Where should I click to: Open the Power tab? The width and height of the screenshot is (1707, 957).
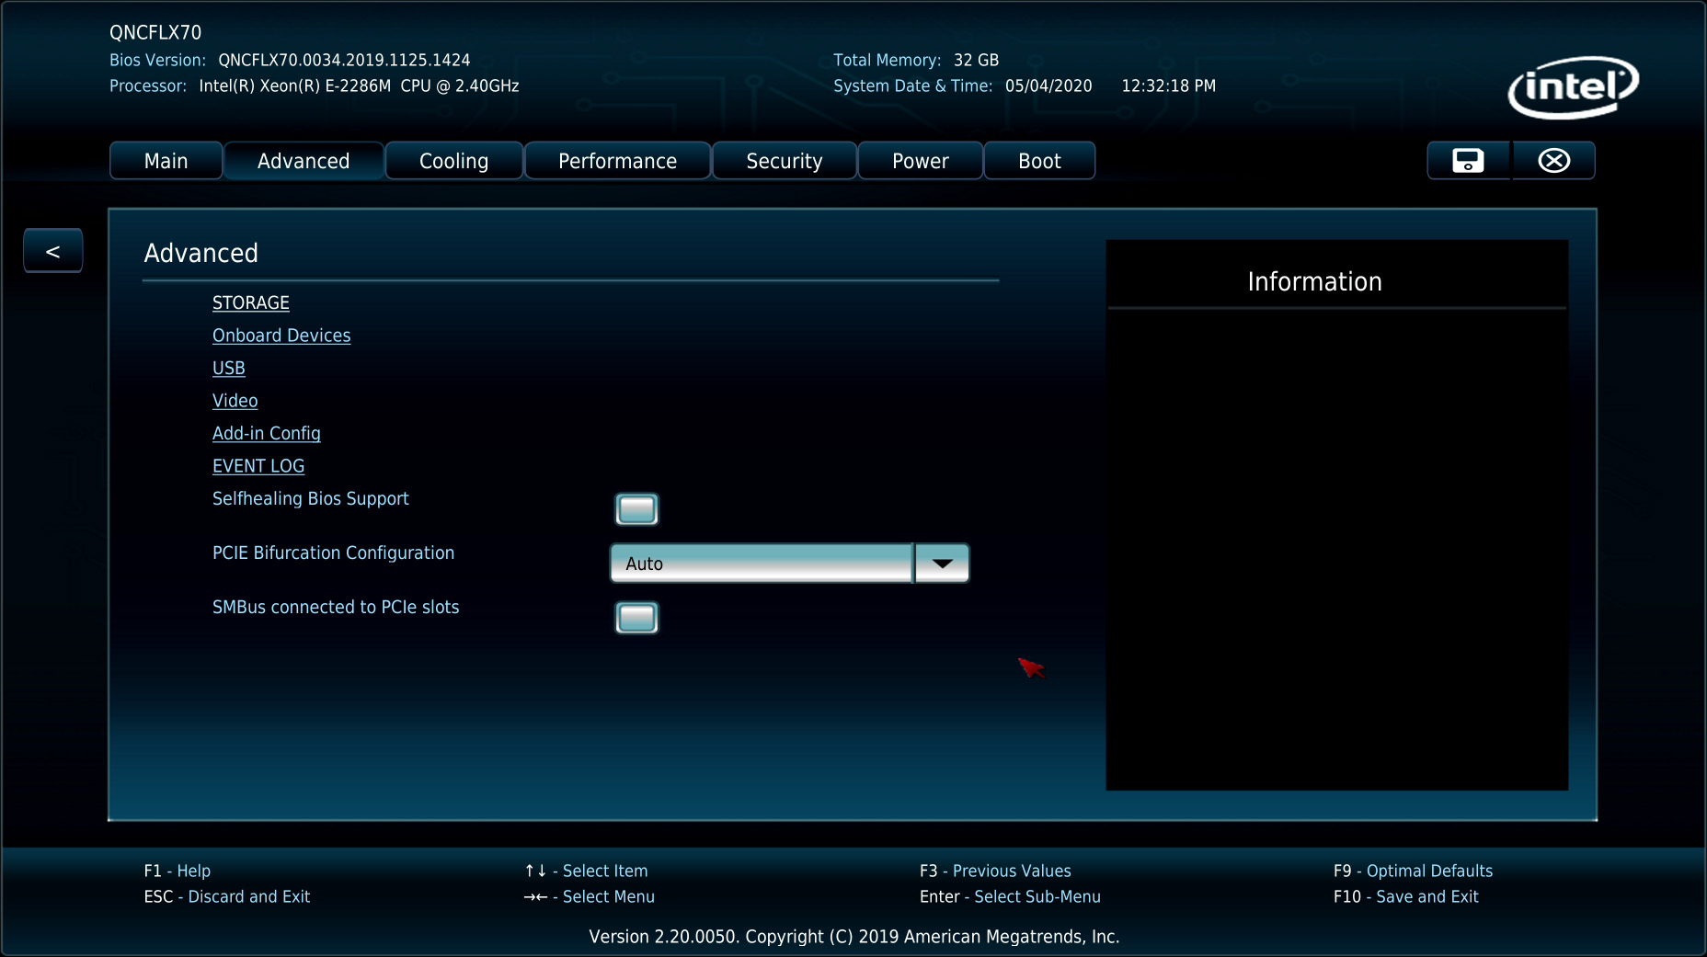click(920, 161)
